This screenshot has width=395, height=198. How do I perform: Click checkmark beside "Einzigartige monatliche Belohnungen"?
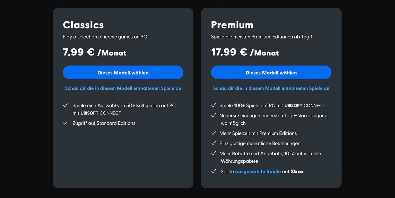tap(214, 143)
